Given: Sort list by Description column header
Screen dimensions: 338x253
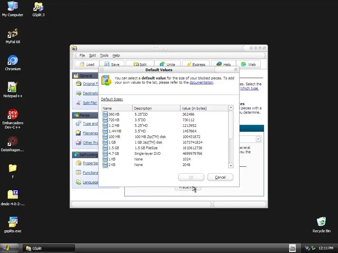Looking at the screenshot, I should [156, 108].
